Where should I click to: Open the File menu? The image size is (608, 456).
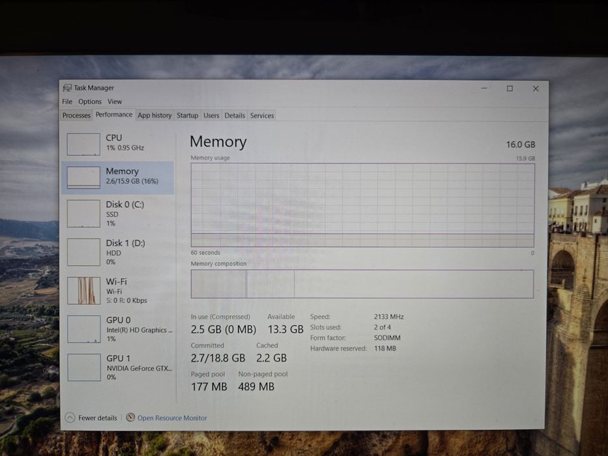point(67,102)
